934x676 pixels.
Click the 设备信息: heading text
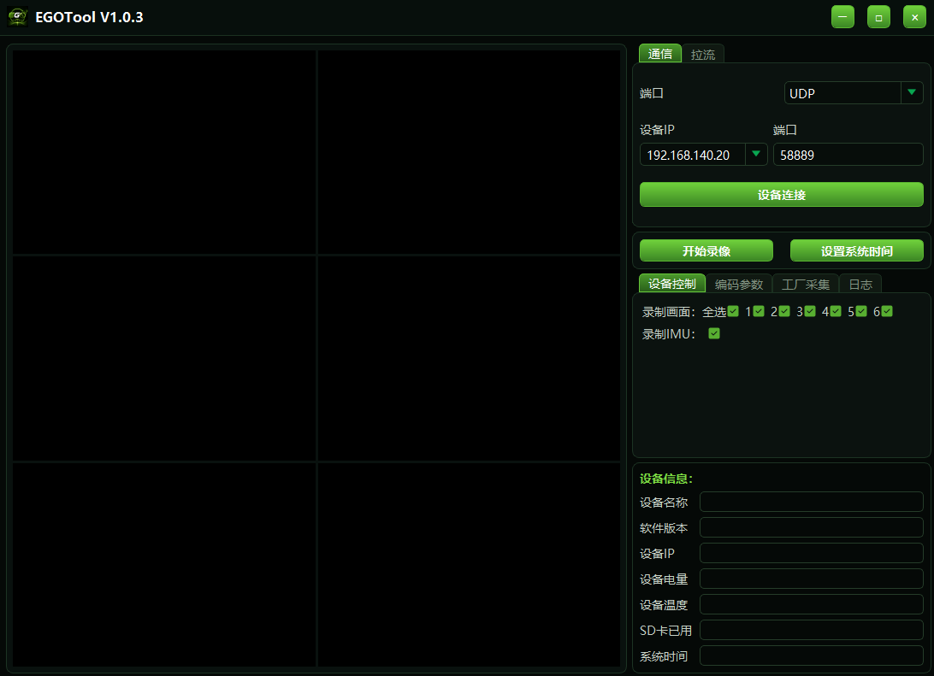coord(666,479)
